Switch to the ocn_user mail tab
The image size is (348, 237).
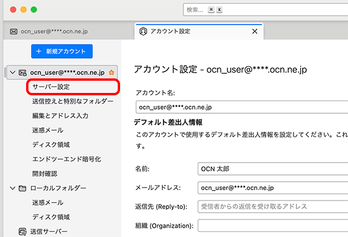tap(58, 31)
